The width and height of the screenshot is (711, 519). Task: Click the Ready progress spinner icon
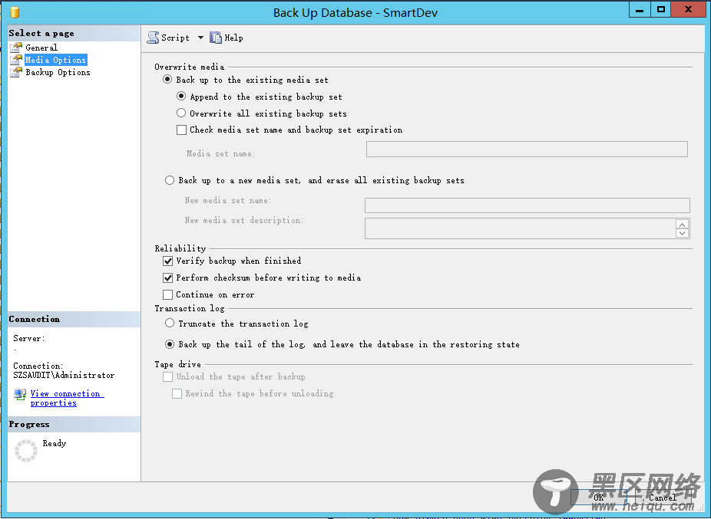tap(26, 451)
